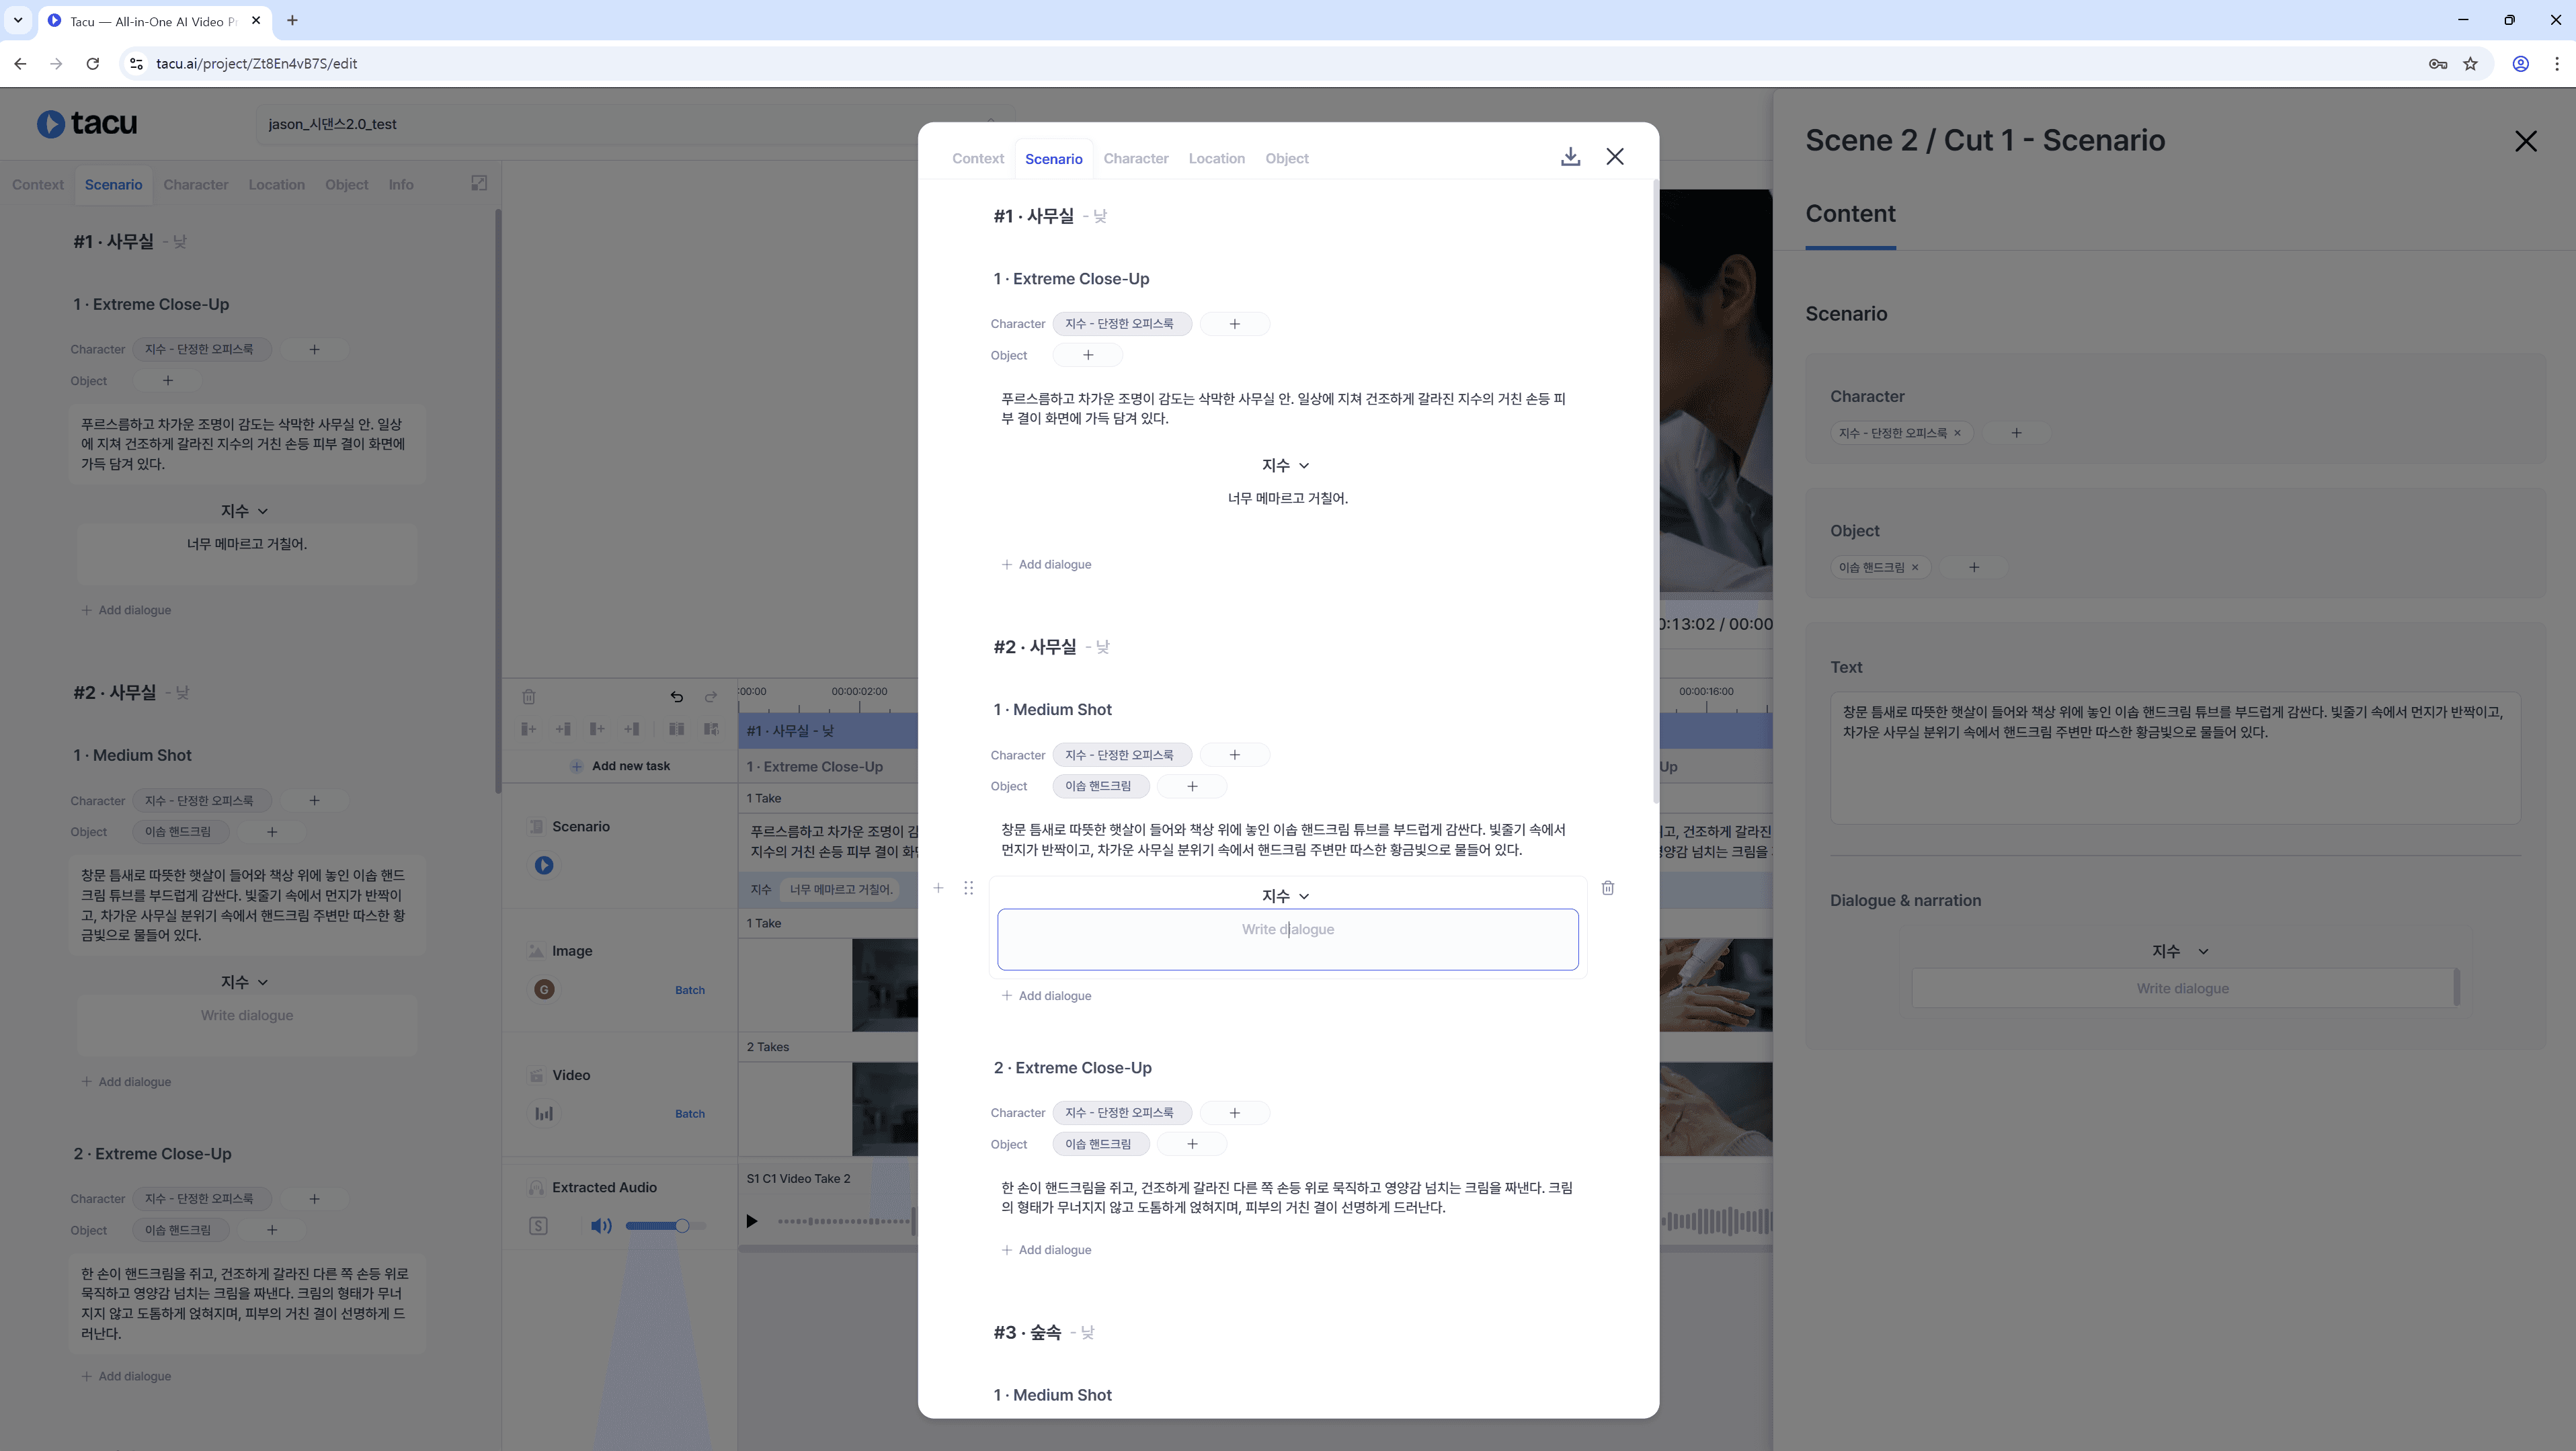
Task: Switch to Location tab in modal
Action: [1216, 158]
